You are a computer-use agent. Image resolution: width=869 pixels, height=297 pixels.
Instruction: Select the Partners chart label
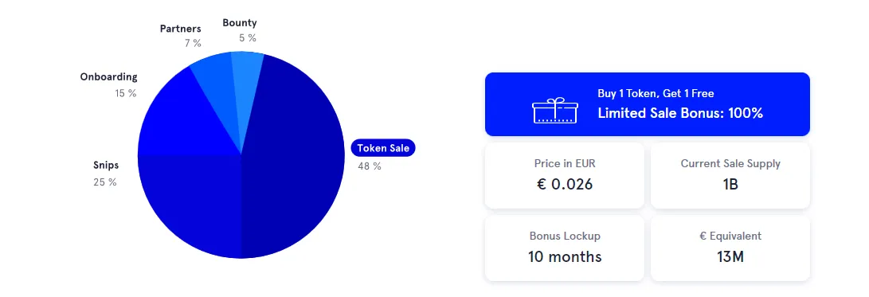point(181,28)
